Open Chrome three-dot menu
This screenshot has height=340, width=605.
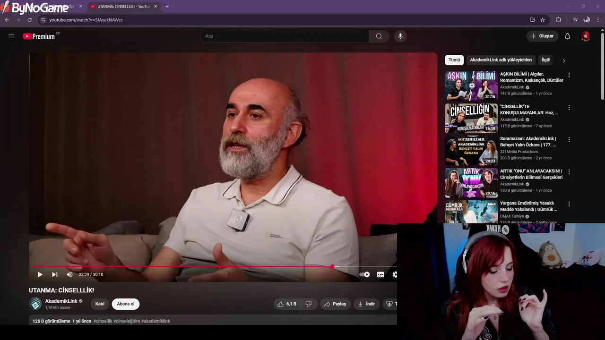click(x=598, y=20)
